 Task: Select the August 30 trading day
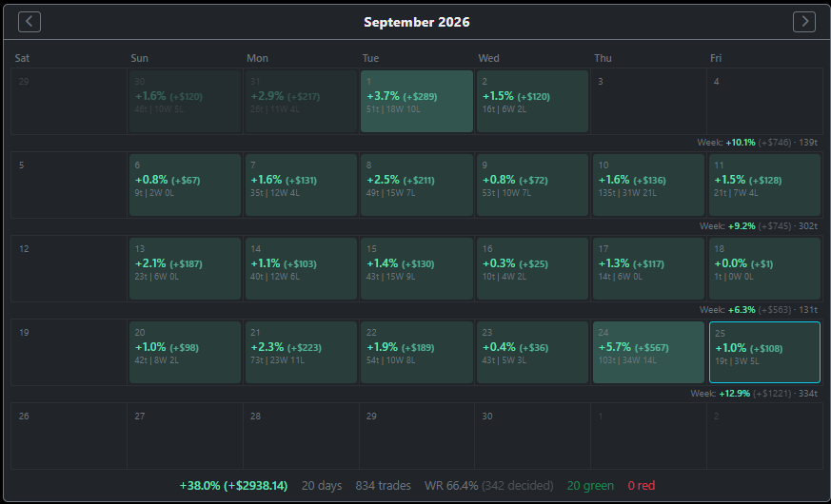coord(185,101)
